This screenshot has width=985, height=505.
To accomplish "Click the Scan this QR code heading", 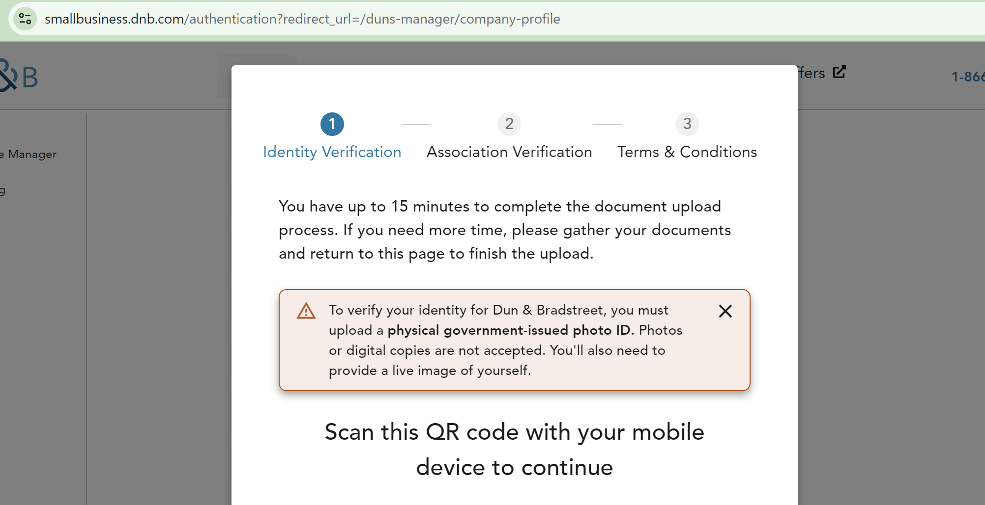I will click(514, 450).
